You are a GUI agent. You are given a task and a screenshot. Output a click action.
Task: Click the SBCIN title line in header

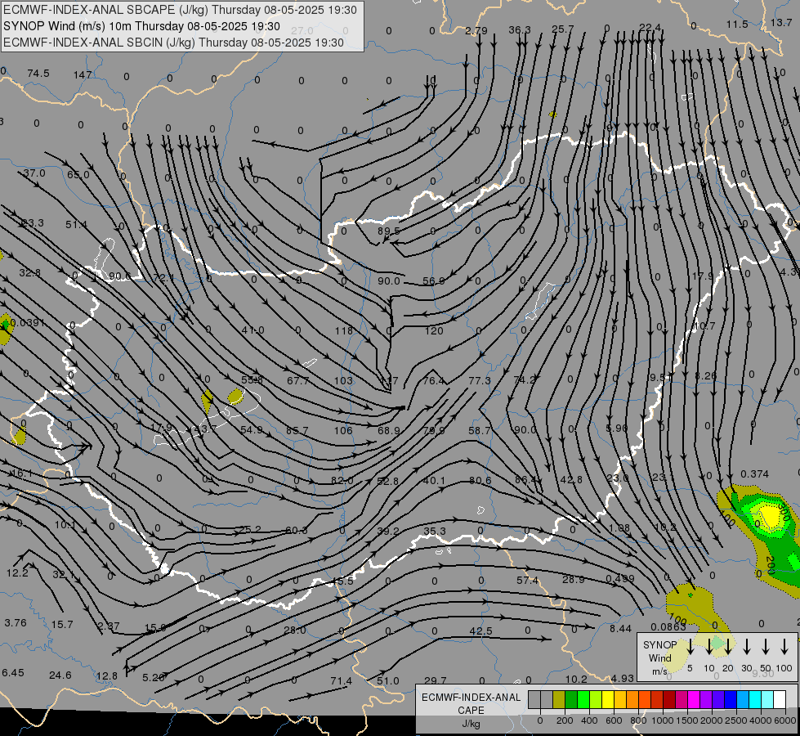point(173,43)
